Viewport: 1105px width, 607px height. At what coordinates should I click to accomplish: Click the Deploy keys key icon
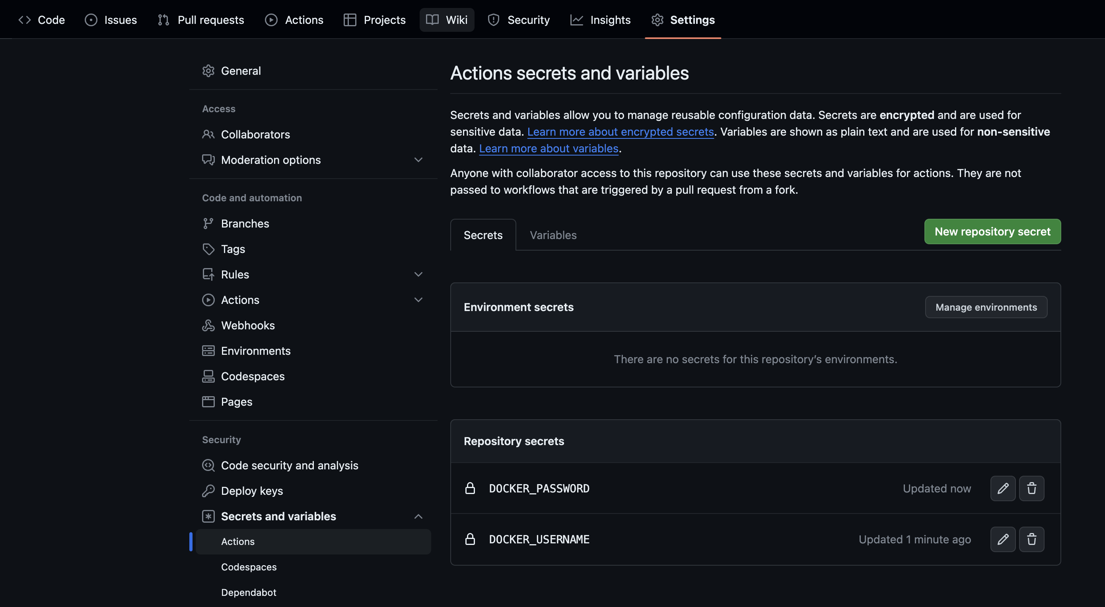208,491
